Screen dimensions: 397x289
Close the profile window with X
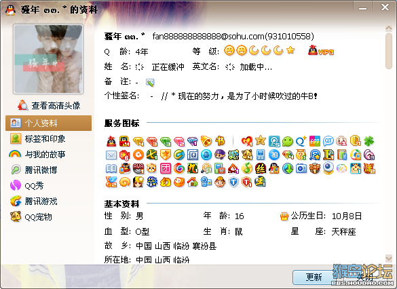coord(385,7)
